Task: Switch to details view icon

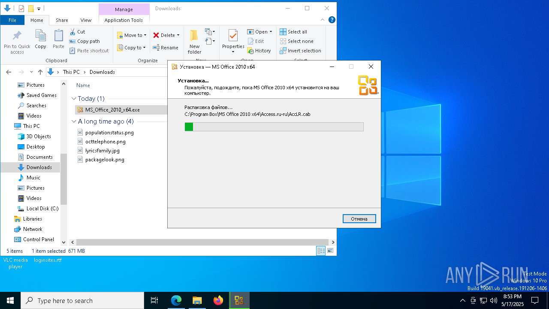Action: (x=321, y=251)
